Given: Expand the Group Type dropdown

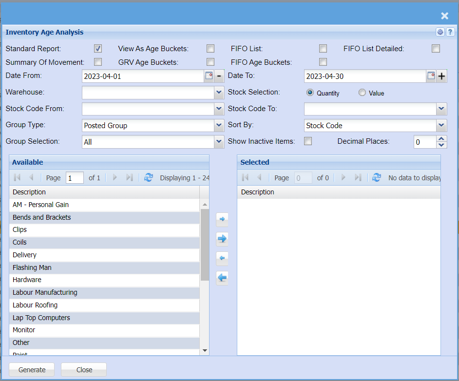Looking at the screenshot, I should [x=219, y=125].
